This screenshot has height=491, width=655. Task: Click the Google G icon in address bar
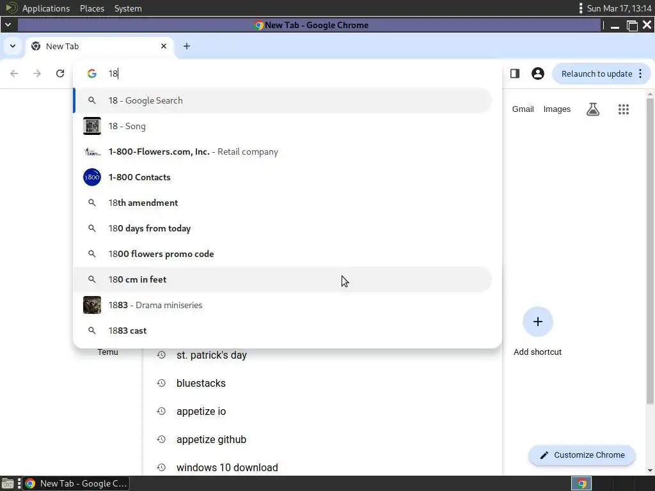[92, 74]
